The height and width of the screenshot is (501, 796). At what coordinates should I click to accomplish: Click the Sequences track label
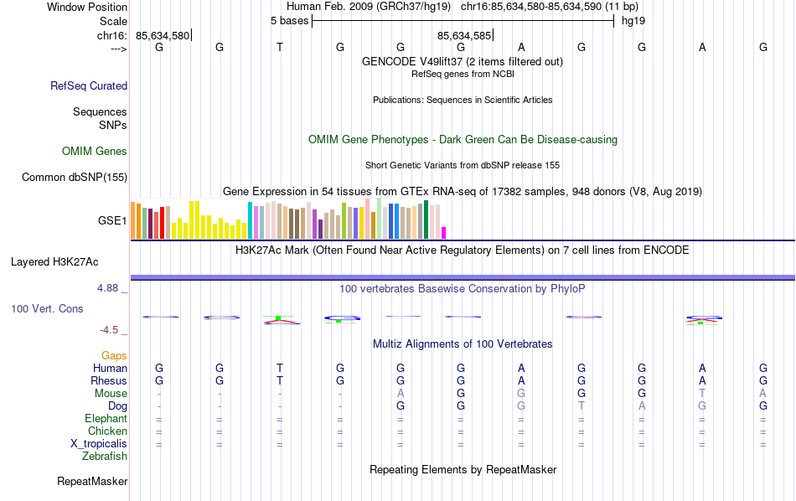(100, 111)
